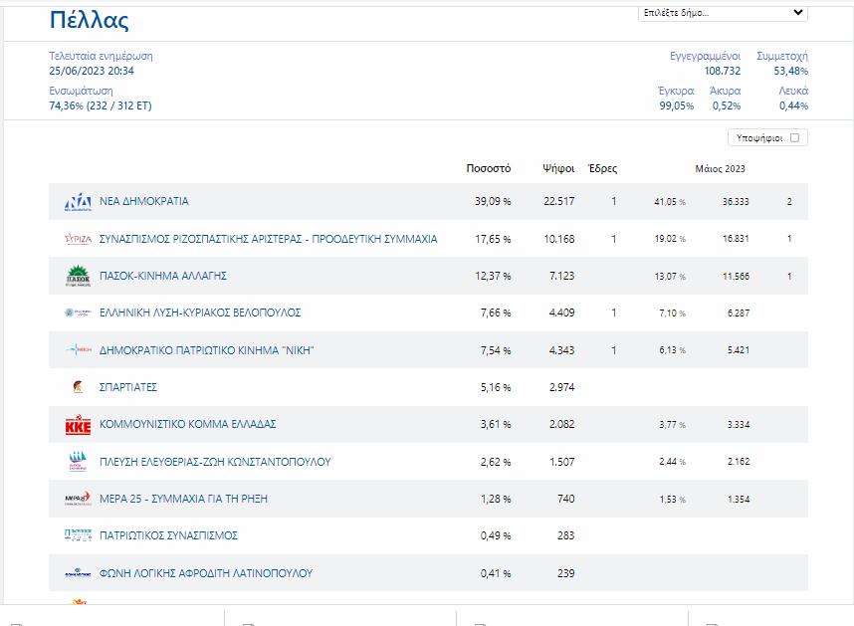Screen dimensions: 854x626
Task: Open the ΣΥΝΑΣΠΙΣΜΟΣ ΡΙΖΟΣΠΑΣΤΙΚΗΣ ΑΡΙΣΤΕΡΑΣ link
Action: coord(268,239)
